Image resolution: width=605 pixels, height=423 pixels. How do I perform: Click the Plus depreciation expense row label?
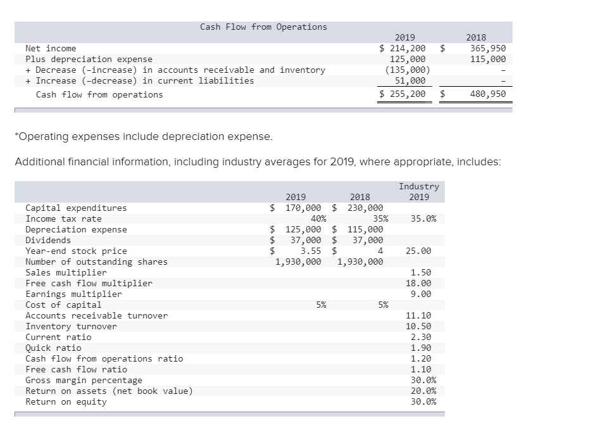(89, 59)
